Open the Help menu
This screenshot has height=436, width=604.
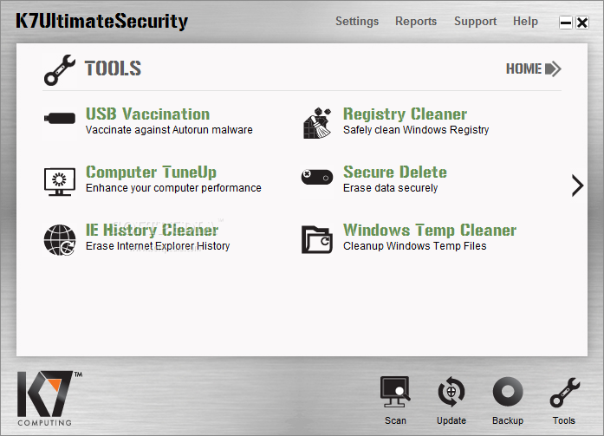525,21
